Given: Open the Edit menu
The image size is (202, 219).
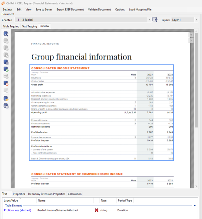Looking at the screenshot, I should 19,9.
